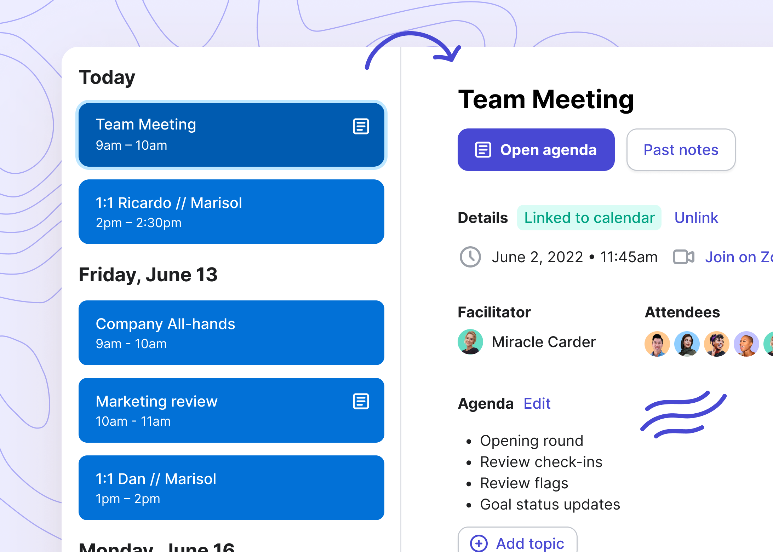Click the Attendees label
The image size is (773, 552).
(682, 312)
